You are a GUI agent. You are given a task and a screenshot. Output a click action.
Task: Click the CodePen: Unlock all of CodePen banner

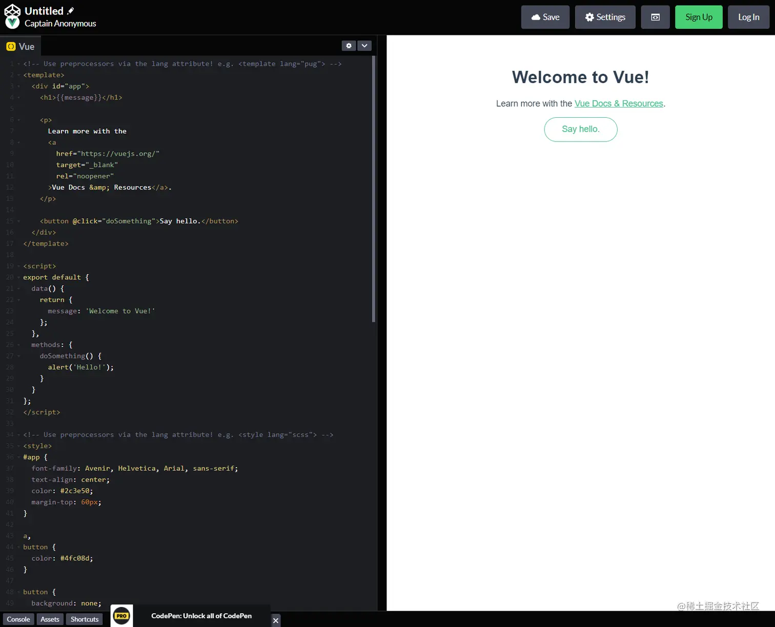[x=201, y=616]
